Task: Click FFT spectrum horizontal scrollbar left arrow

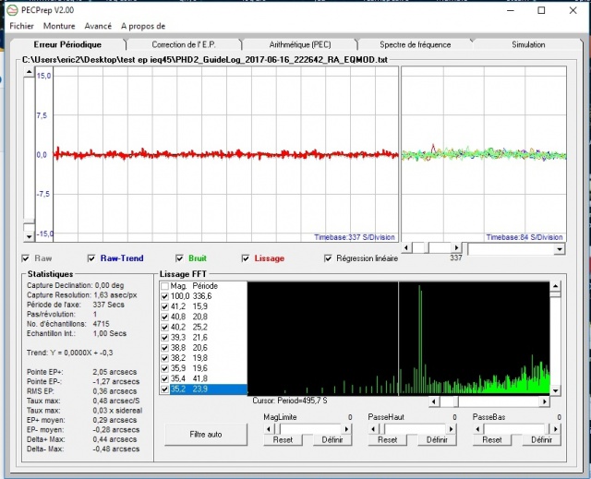Action: 434,401
